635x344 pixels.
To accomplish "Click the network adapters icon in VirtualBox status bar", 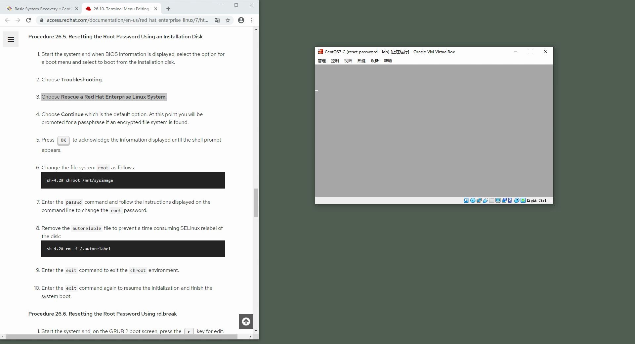I will click(479, 200).
